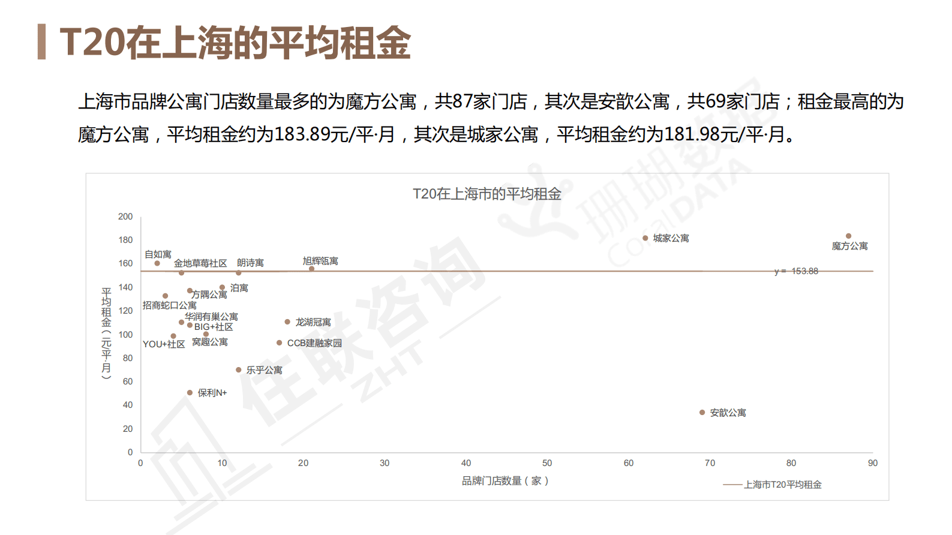Viewport: 952px width, 535px height.
Task: Click the x-axis value 90
Action: click(x=873, y=463)
